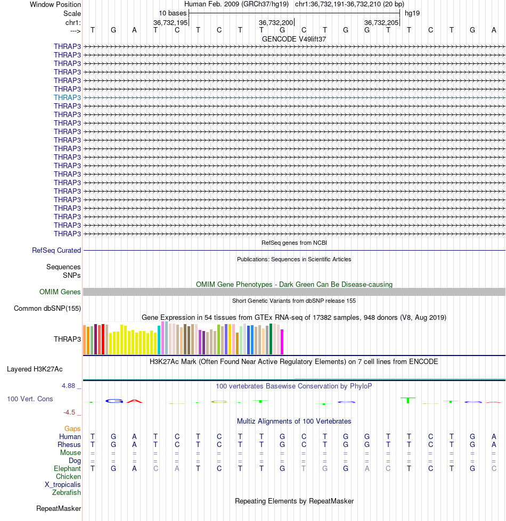Image resolution: width=506 pixels, height=521 pixels.
Task: Open '100 vertebrates Basewise Conservation by PhyloP' title
Action: click(x=294, y=386)
